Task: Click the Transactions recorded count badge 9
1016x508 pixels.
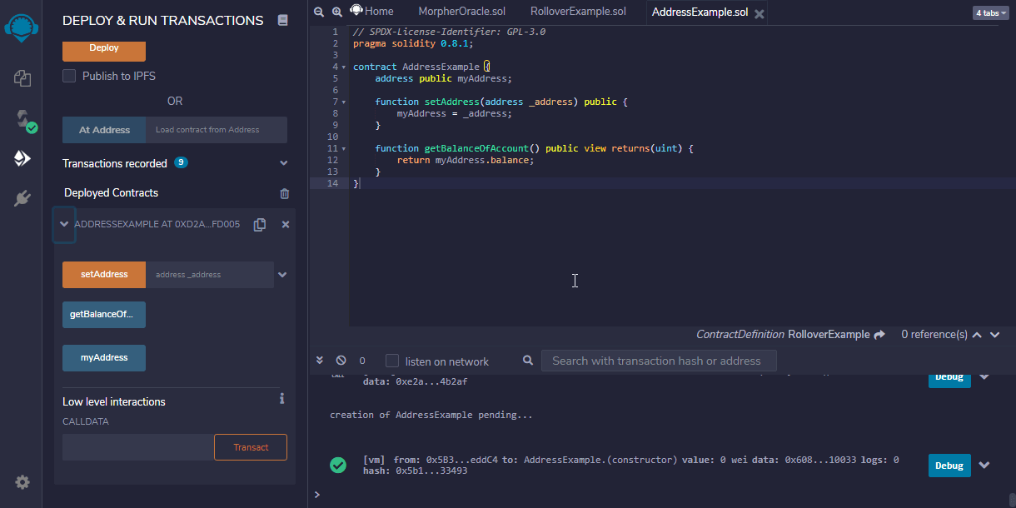Action: 181,162
